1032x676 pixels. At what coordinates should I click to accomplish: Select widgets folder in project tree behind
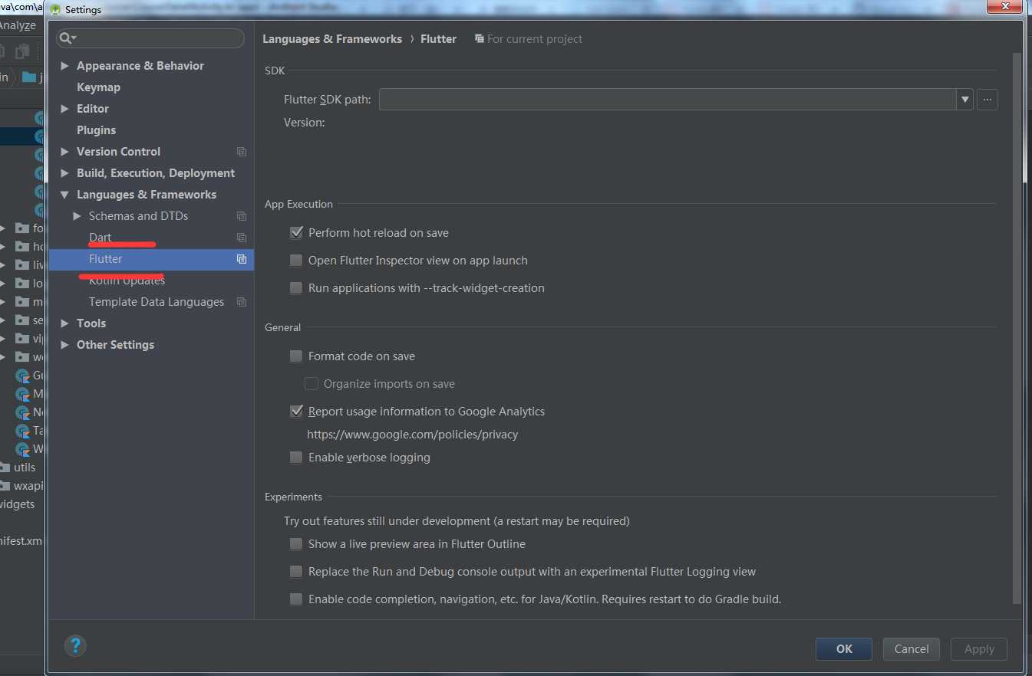[17, 504]
